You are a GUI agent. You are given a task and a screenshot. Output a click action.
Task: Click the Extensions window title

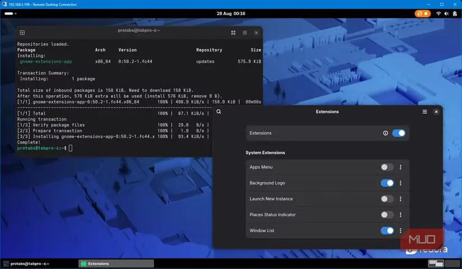click(x=328, y=112)
